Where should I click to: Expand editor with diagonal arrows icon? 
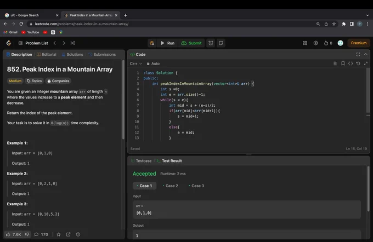366,64
